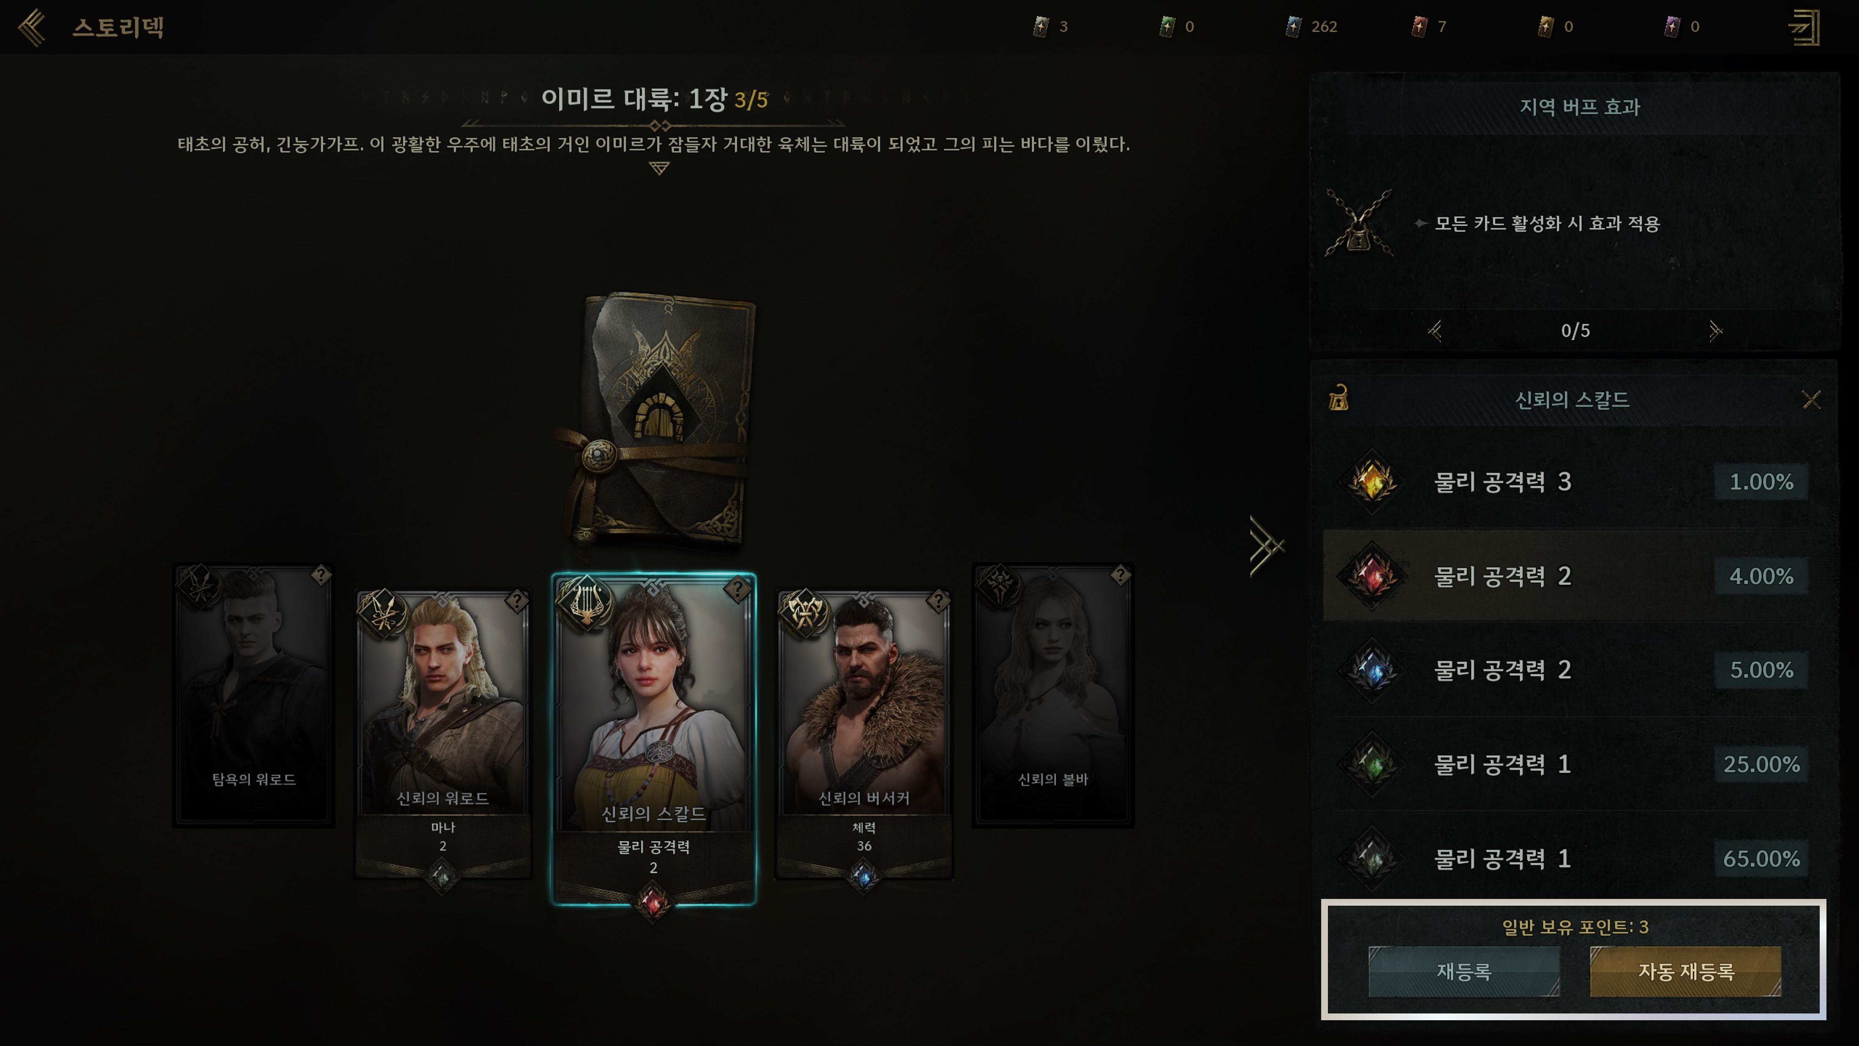Click the 재등록 button

[1464, 971]
